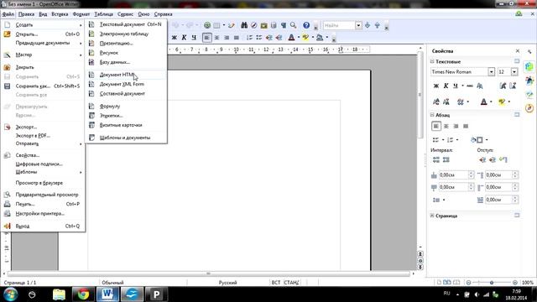Open the Формат menu in the menu bar
The height and width of the screenshot is (302, 537).
[x=81, y=14]
